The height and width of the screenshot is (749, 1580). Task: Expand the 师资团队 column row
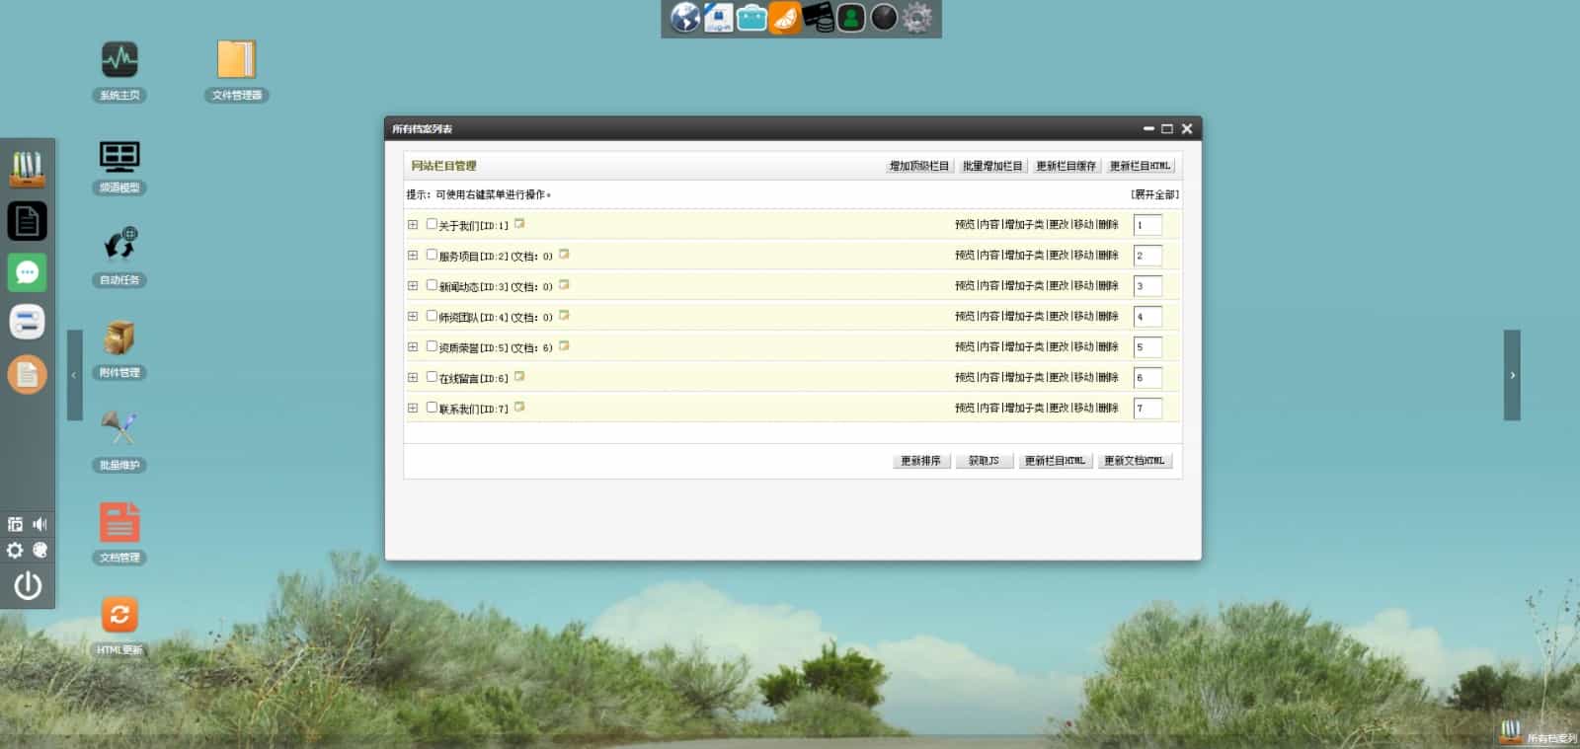pyautogui.click(x=413, y=317)
